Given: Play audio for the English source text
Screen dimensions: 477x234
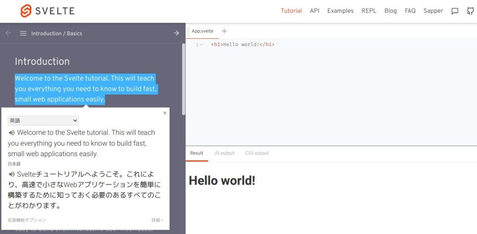Looking at the screenshot, I should tap(12, 133).
